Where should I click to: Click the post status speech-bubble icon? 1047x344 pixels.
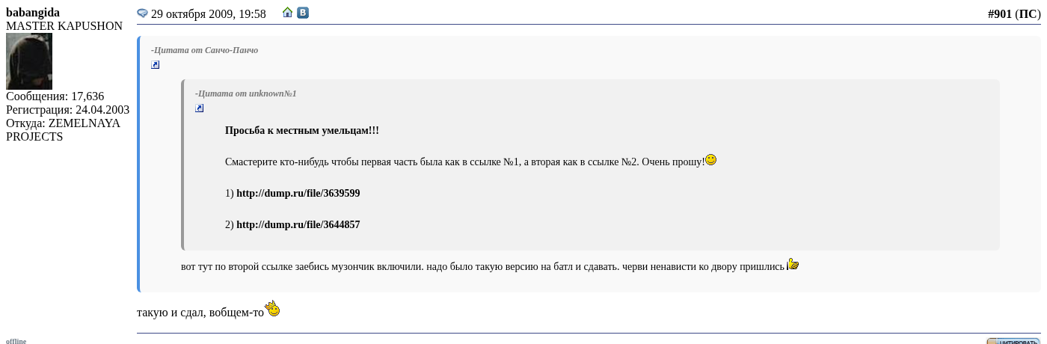142,13
